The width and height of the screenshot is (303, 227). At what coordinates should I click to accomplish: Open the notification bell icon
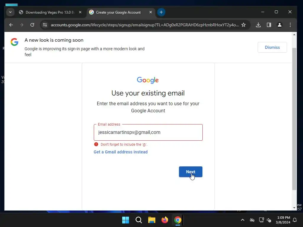(x=295, y=220)
